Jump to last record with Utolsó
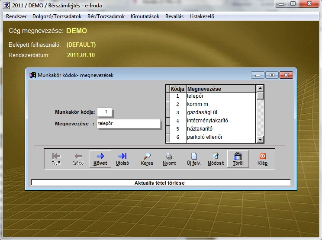 (122, 159)
